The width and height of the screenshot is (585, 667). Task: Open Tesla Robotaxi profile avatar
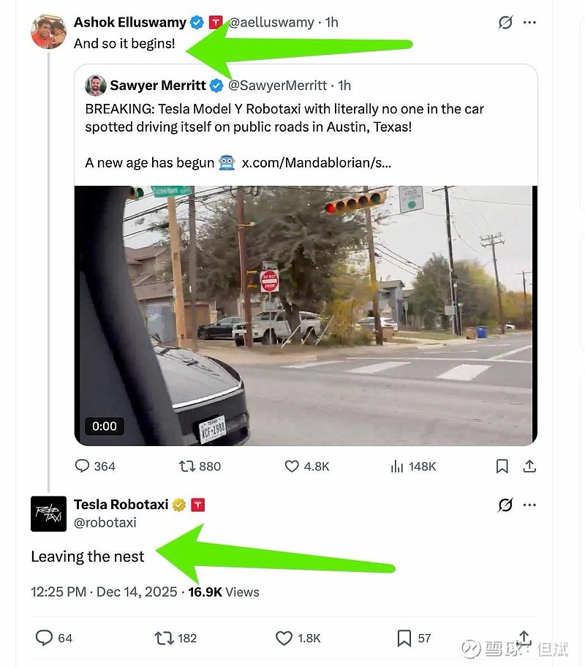pyautogui.click(x=49, y=513)
